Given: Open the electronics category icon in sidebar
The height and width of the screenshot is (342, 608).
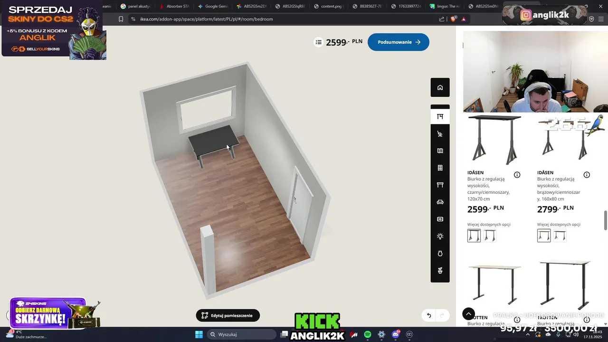Looking at the screenshot, I should [440, 219].
